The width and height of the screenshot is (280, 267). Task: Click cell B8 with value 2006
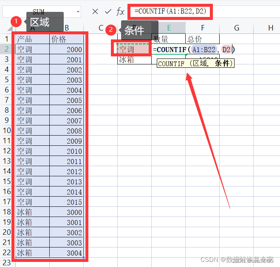66,110
